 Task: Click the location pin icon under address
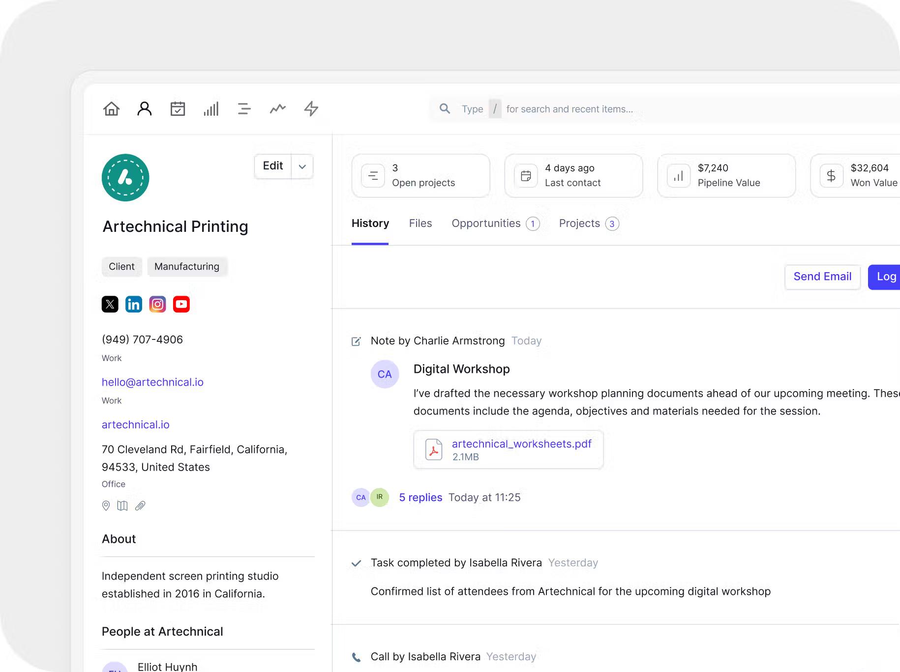pyautogui.click(x=106, y=505)
